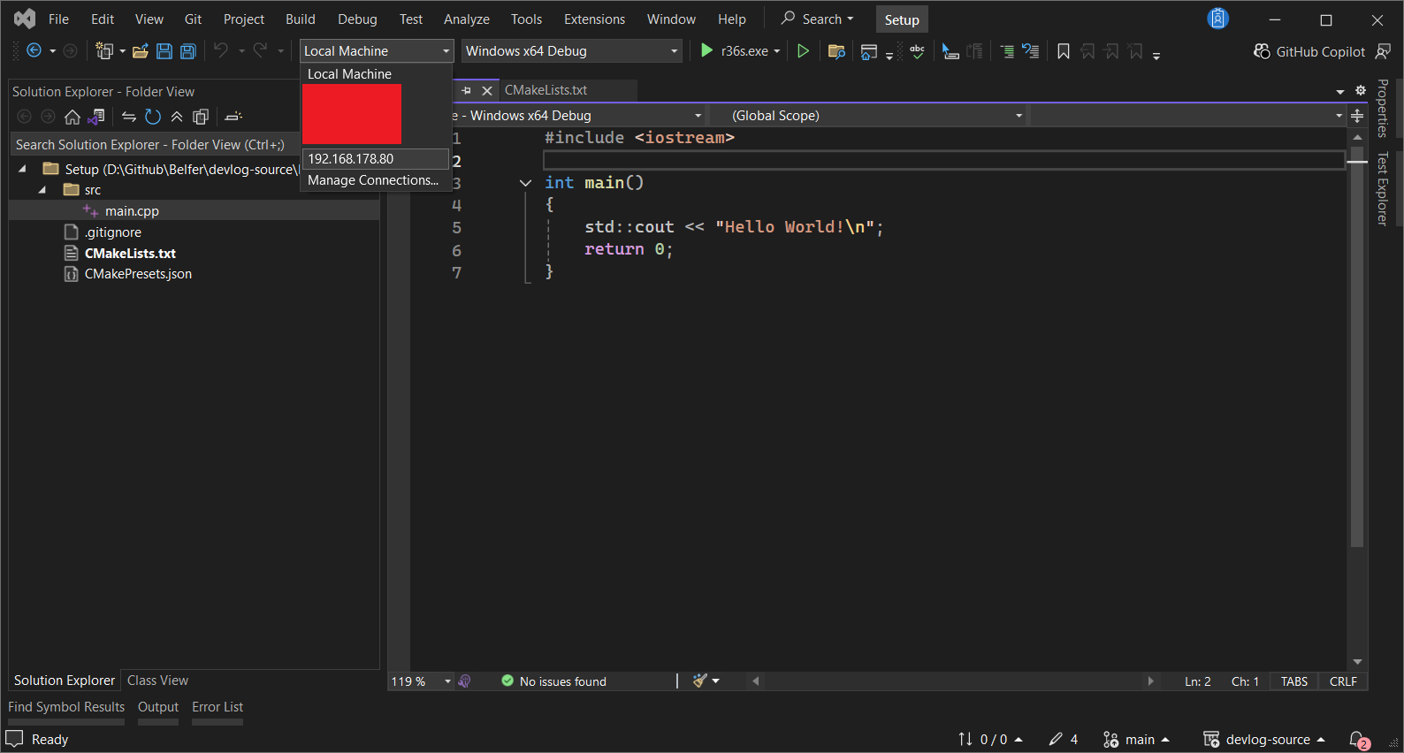
Task: Select CMakePresets.json in the tree
Action: coord(138,274)
